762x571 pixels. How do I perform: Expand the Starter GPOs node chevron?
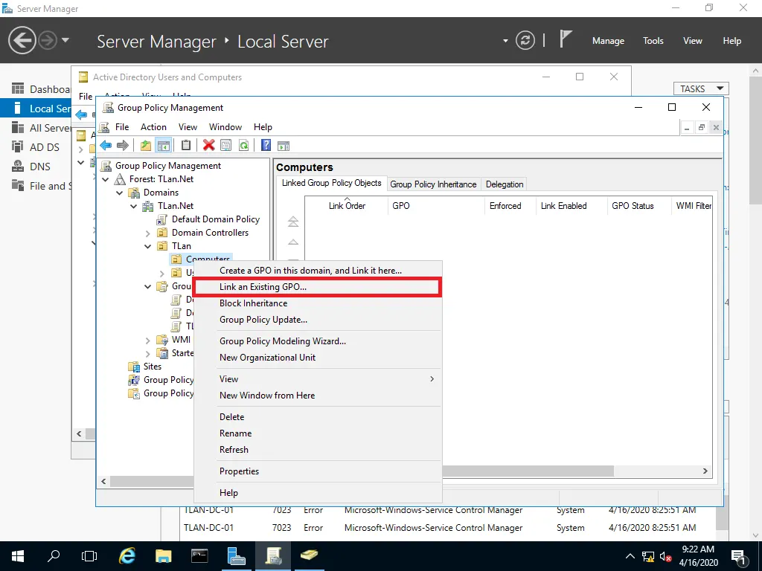coord(148,353)
